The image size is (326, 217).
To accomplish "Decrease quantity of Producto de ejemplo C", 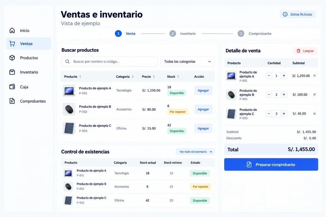I will (269, 114).
